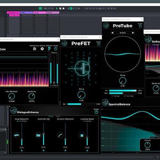Switch DialogueEnhance to Expert mode tab
The image size is (160, 160).
click(58, 116)
